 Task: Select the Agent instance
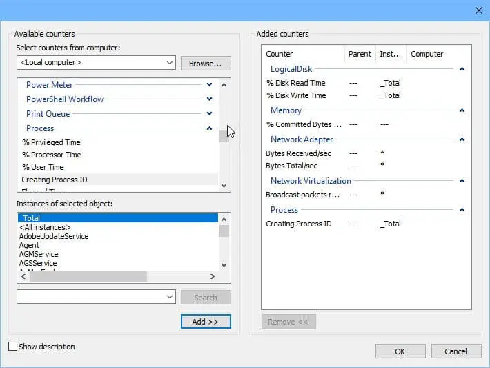(x=118, y=245)
